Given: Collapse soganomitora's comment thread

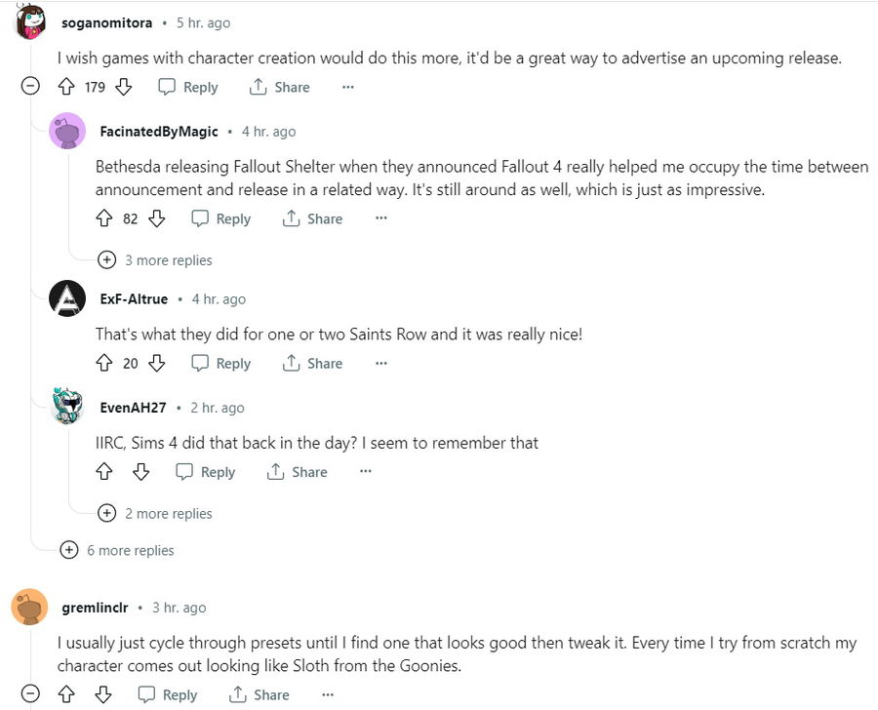Looking at the screenshot, I should coord(30,87).
